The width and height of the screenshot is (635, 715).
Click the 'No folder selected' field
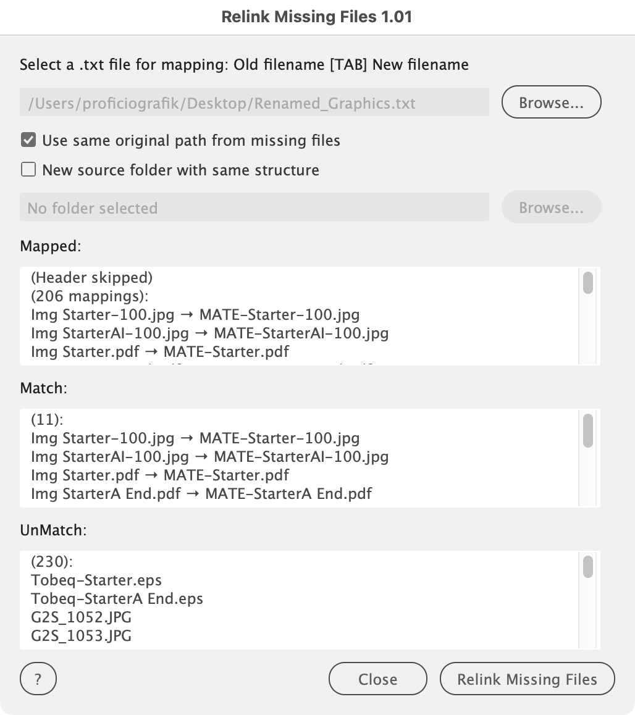[x=254, y=208]
